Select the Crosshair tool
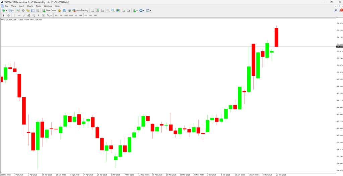This screenshot has height=176, width=343. coord(8,15)
